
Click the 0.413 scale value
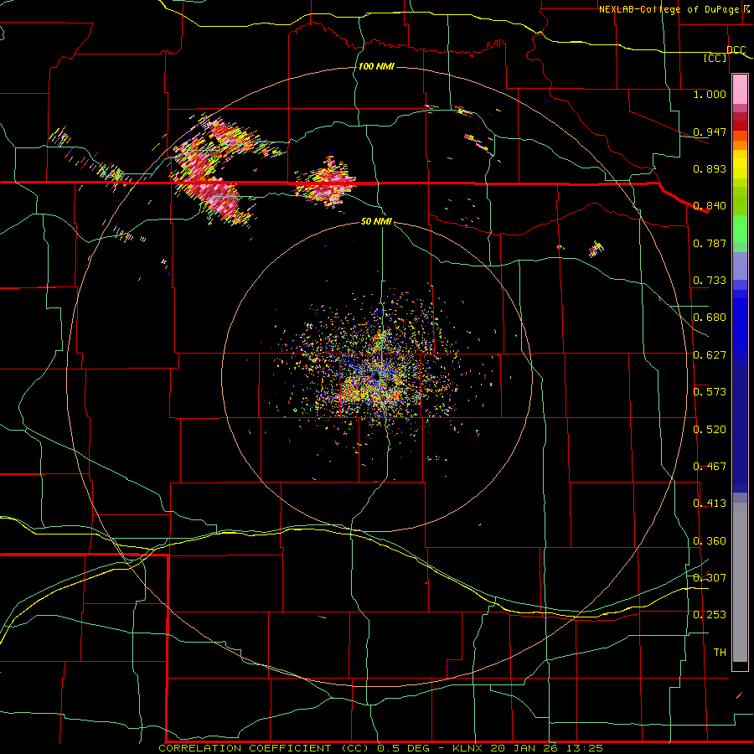[710, 504]
